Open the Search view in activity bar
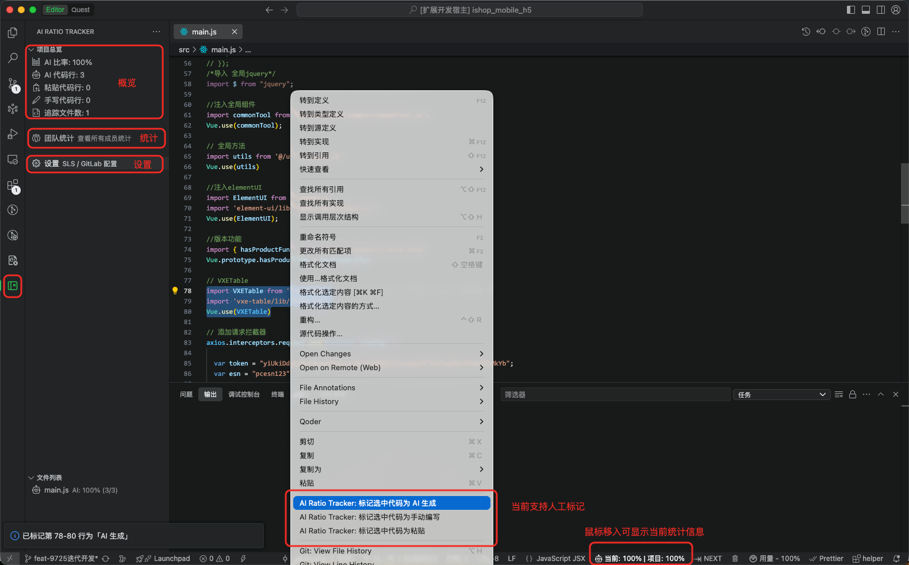 click(x=13, y=58)
